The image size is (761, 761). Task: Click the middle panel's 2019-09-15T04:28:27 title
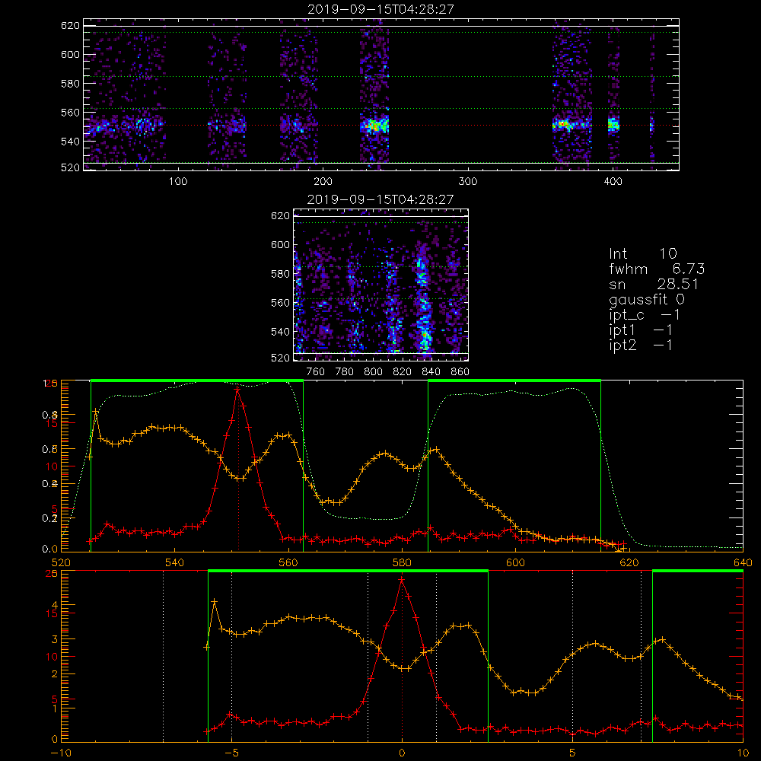[x=381, y=199]
